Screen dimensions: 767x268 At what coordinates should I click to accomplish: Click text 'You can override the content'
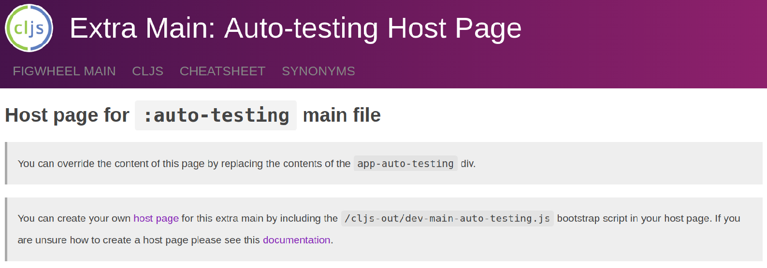[80, 164]
